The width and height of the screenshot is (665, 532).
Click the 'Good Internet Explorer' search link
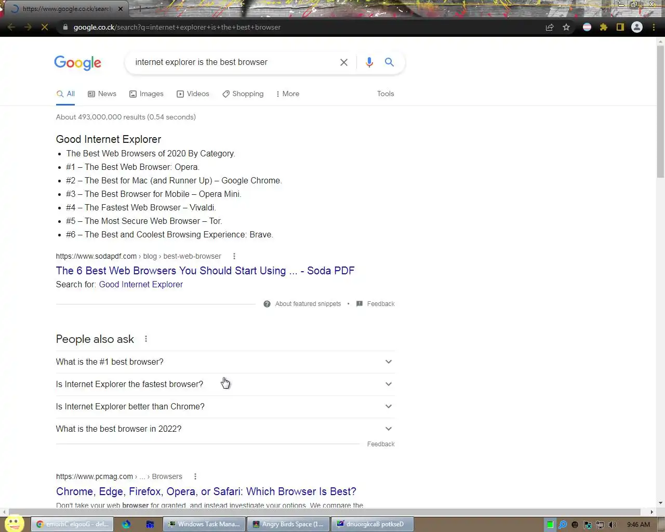pyautogui.click(x=141, y=285)
